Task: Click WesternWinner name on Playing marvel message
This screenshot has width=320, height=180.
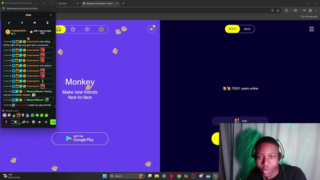Action: [35, 91]
